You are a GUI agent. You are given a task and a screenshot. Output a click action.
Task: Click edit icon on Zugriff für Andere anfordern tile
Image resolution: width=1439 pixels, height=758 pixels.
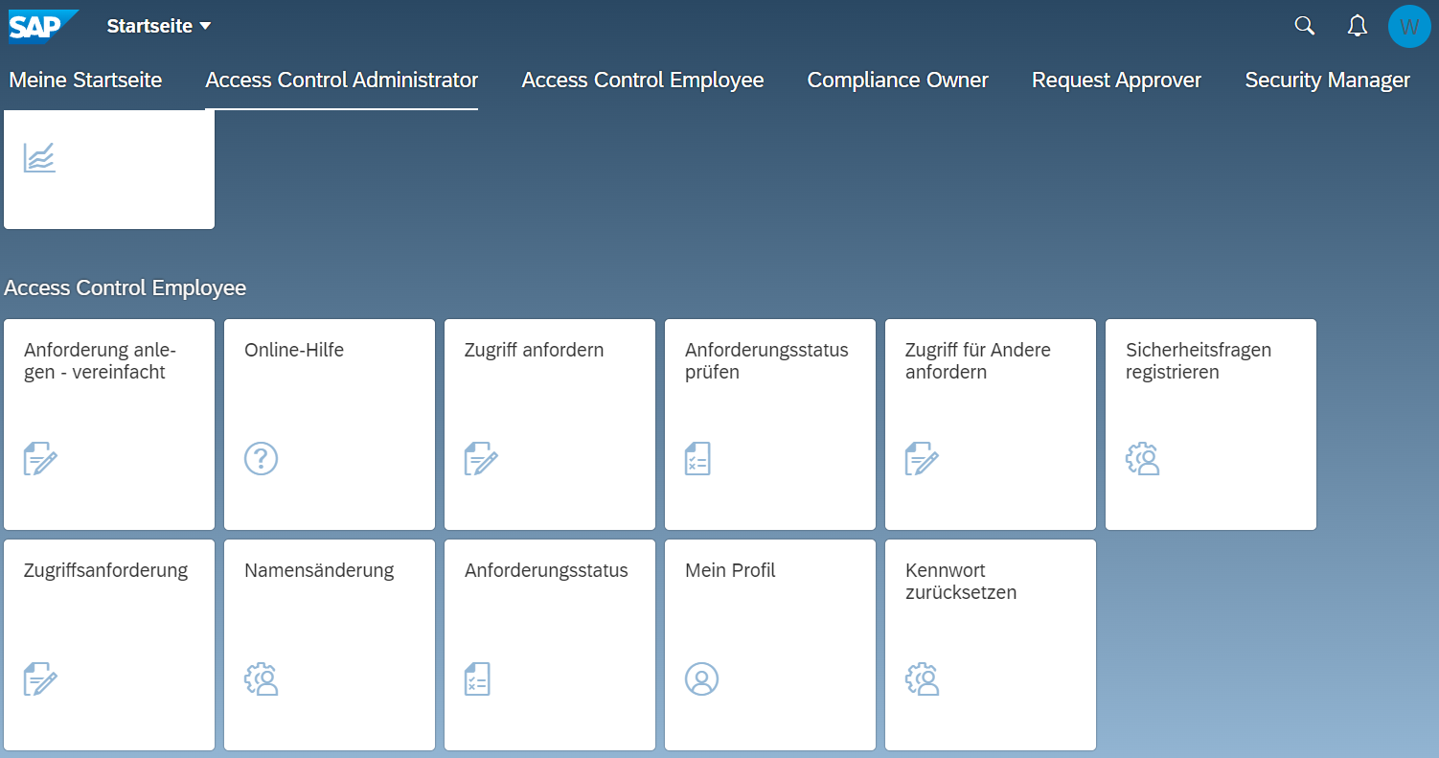click(922, 459)
